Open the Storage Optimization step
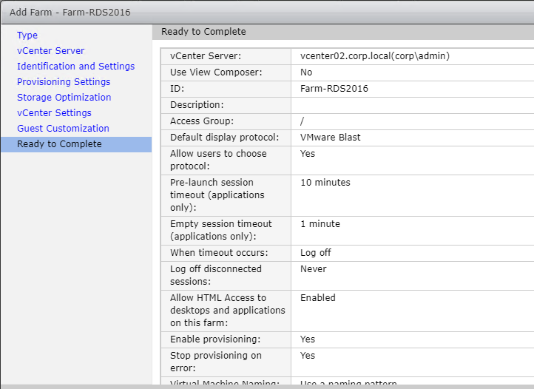The width and height of the screenshot is (534, 389). 64,98
